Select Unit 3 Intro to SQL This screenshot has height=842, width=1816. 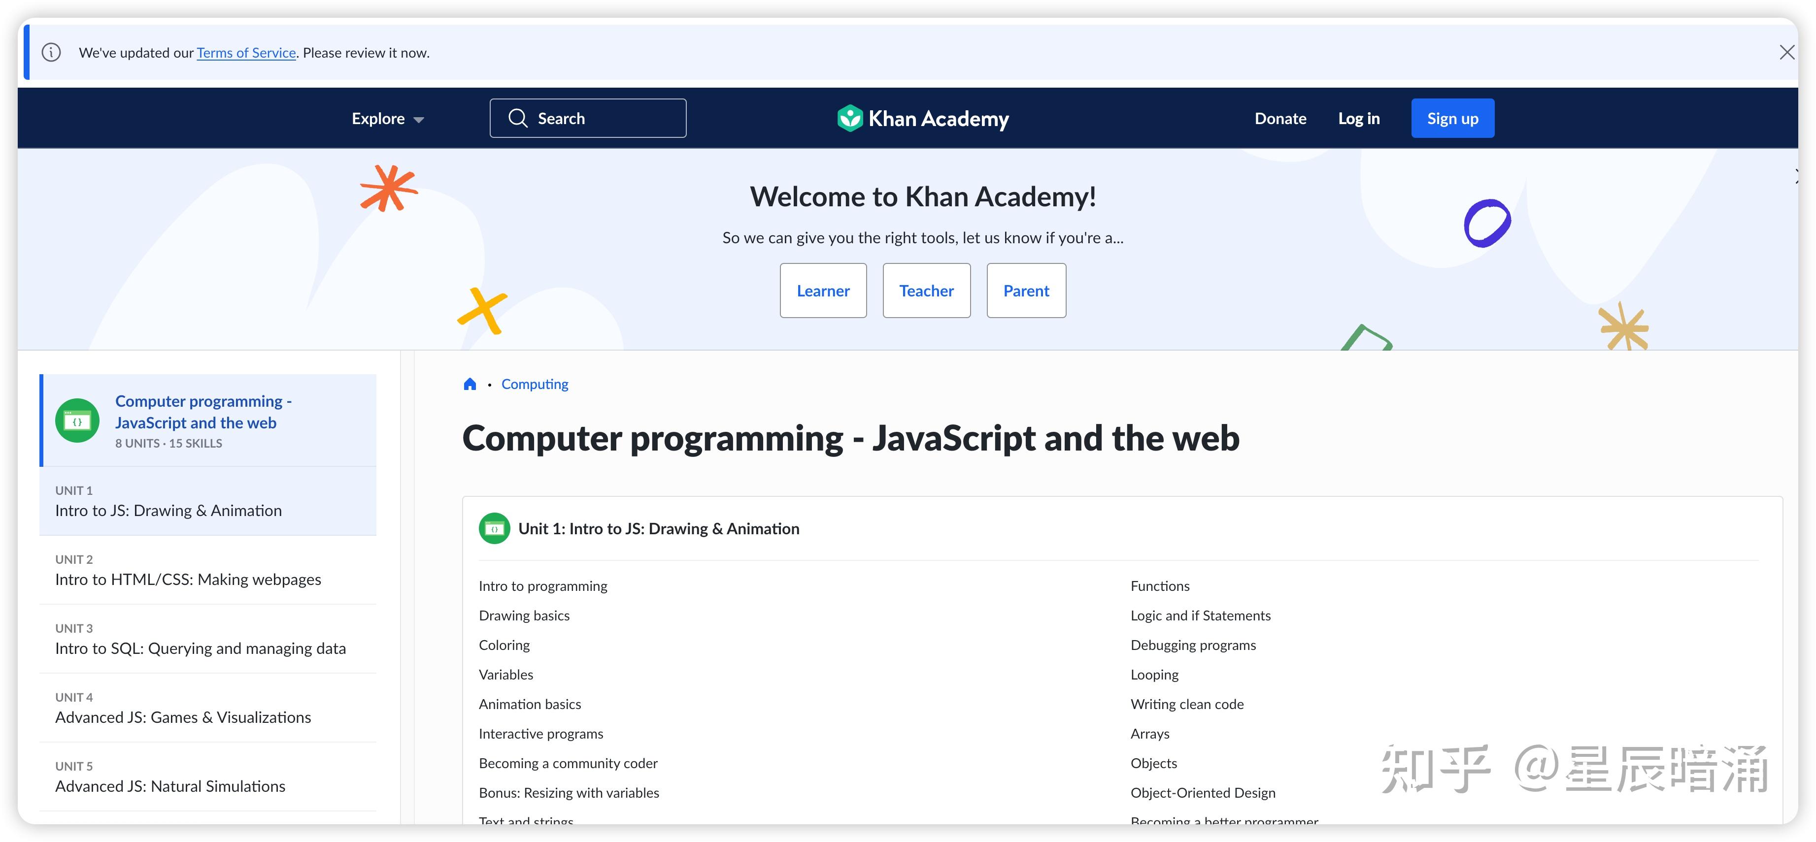200,648
